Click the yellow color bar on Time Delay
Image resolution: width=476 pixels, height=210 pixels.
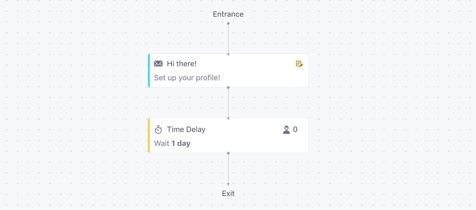[149, 135]
